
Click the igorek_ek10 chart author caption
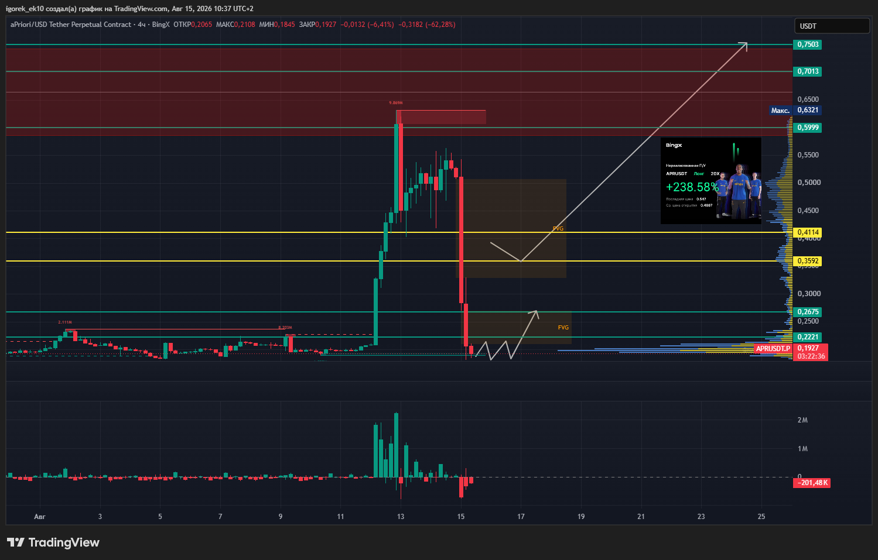coord(129,9)
